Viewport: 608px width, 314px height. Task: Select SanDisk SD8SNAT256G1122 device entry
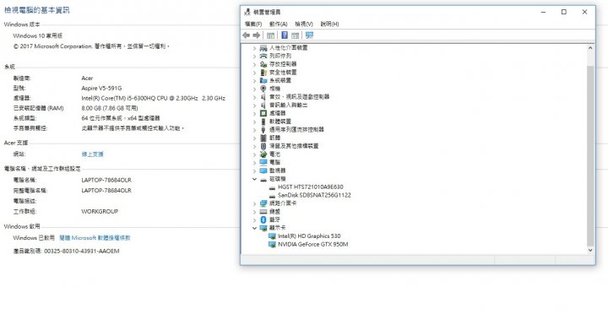[314, 195]
